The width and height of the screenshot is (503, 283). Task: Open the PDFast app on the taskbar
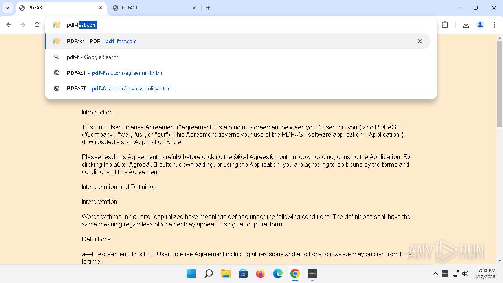point(312,274)
